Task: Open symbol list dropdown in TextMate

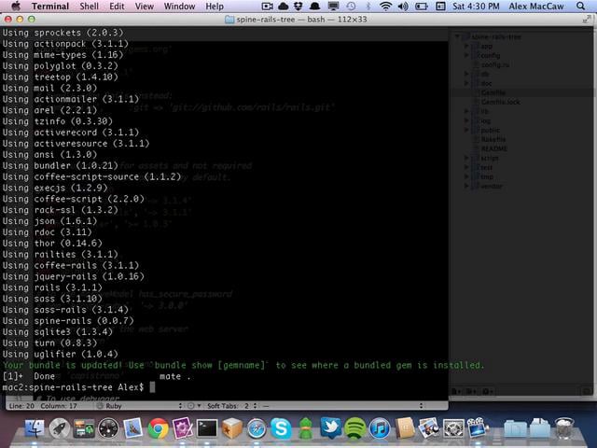Action: [x=342, y=406]
